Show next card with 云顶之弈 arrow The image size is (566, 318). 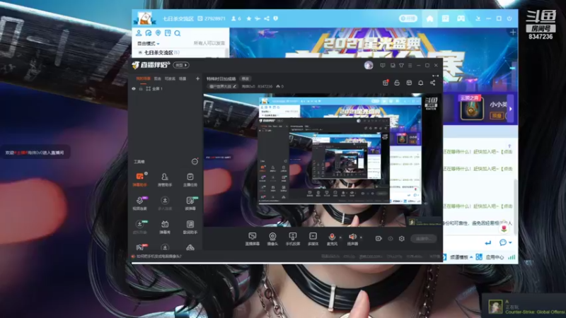coord(510,109)
